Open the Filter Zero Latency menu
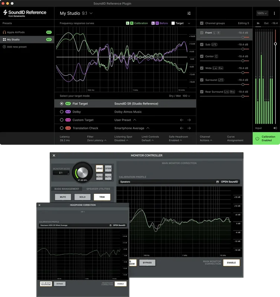280x297 pixels. coord(97,138)
